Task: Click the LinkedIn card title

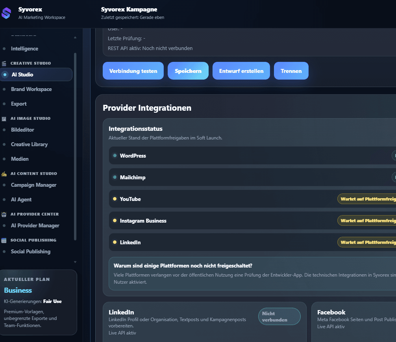Action: point(121,312)
